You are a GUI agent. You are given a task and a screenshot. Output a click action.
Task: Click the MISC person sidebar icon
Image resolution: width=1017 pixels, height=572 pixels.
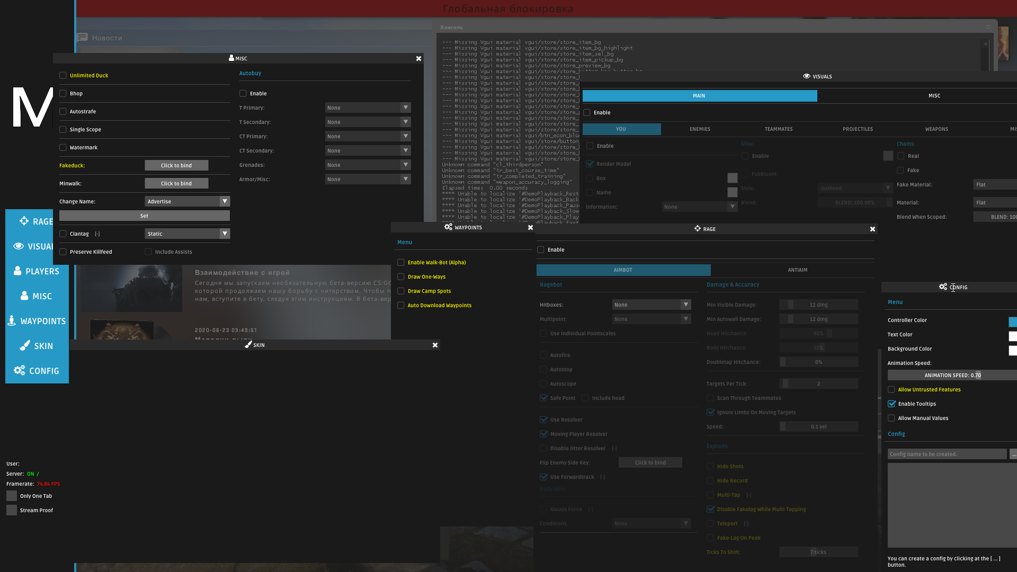click(x=24, y=296)
